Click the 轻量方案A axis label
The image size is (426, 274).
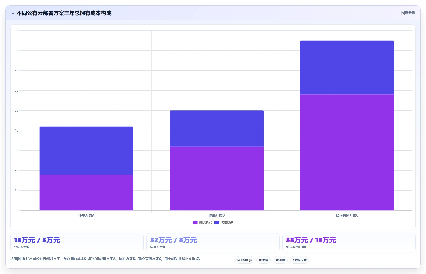point(86,215)
